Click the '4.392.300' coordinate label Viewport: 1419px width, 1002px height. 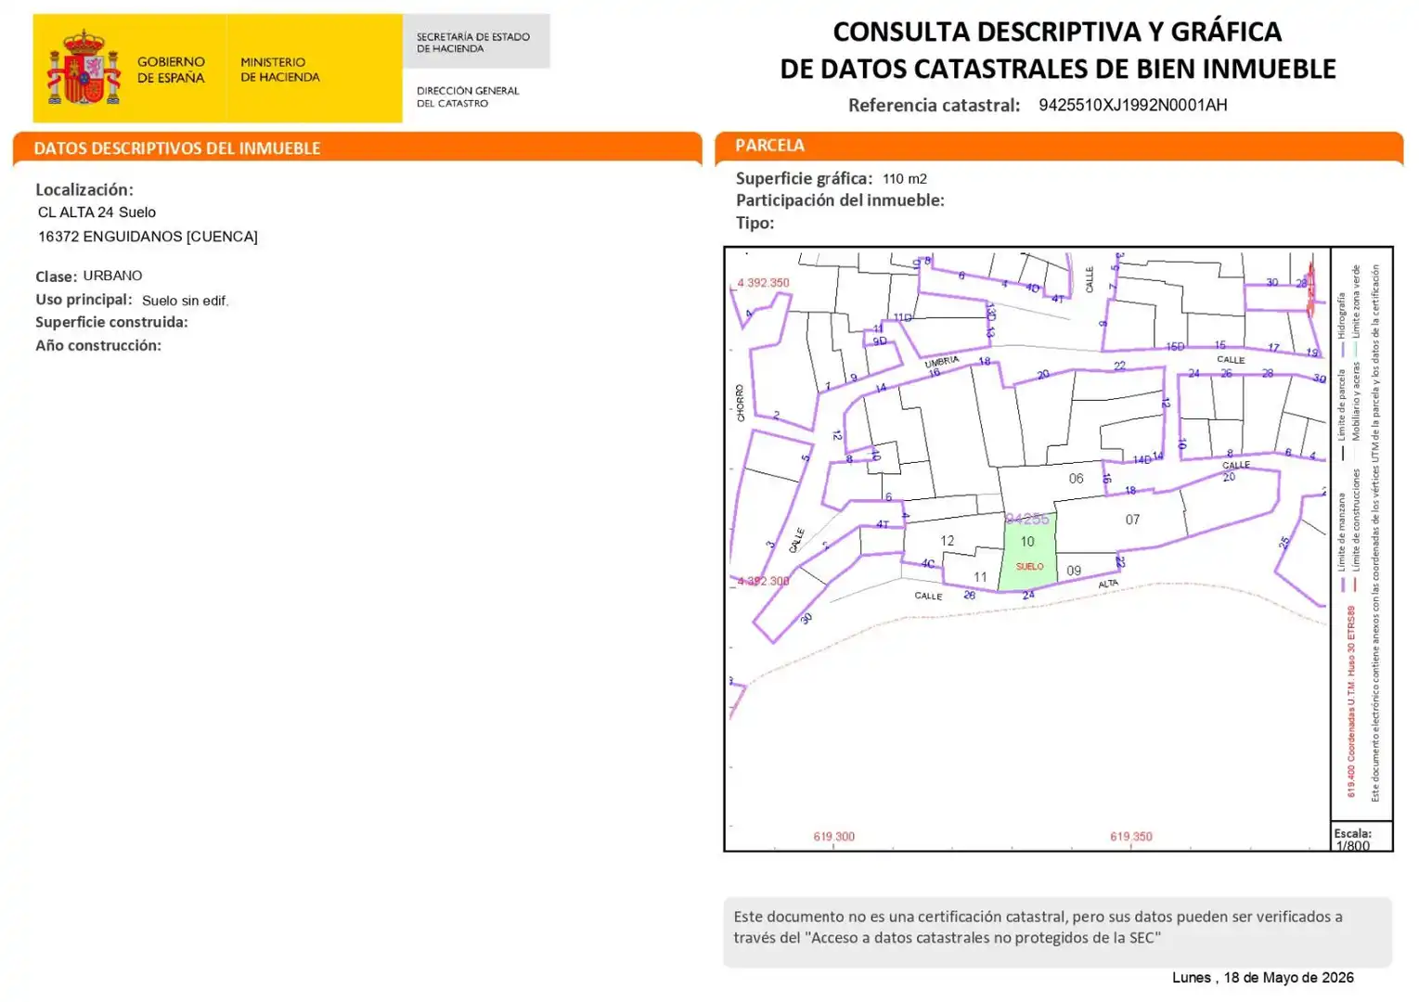click(763, 582)
